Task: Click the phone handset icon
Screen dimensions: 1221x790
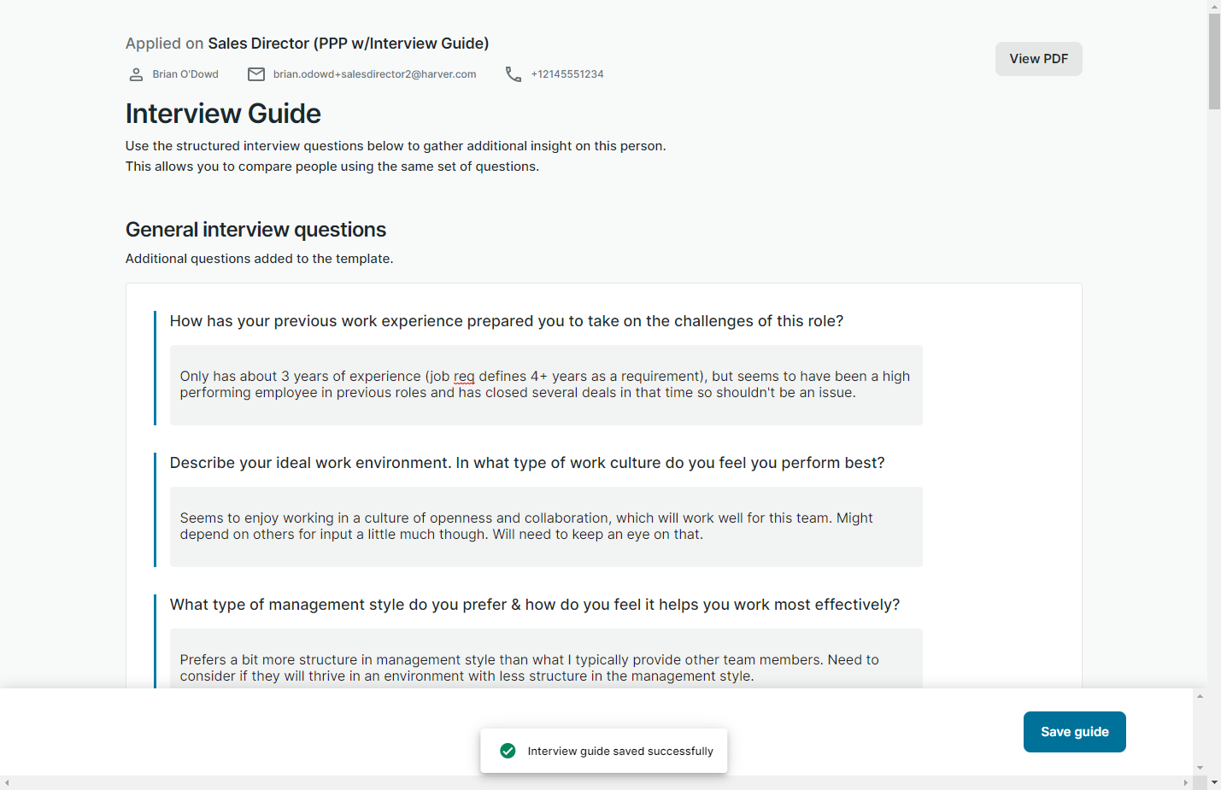Action: tap(513, 74)
